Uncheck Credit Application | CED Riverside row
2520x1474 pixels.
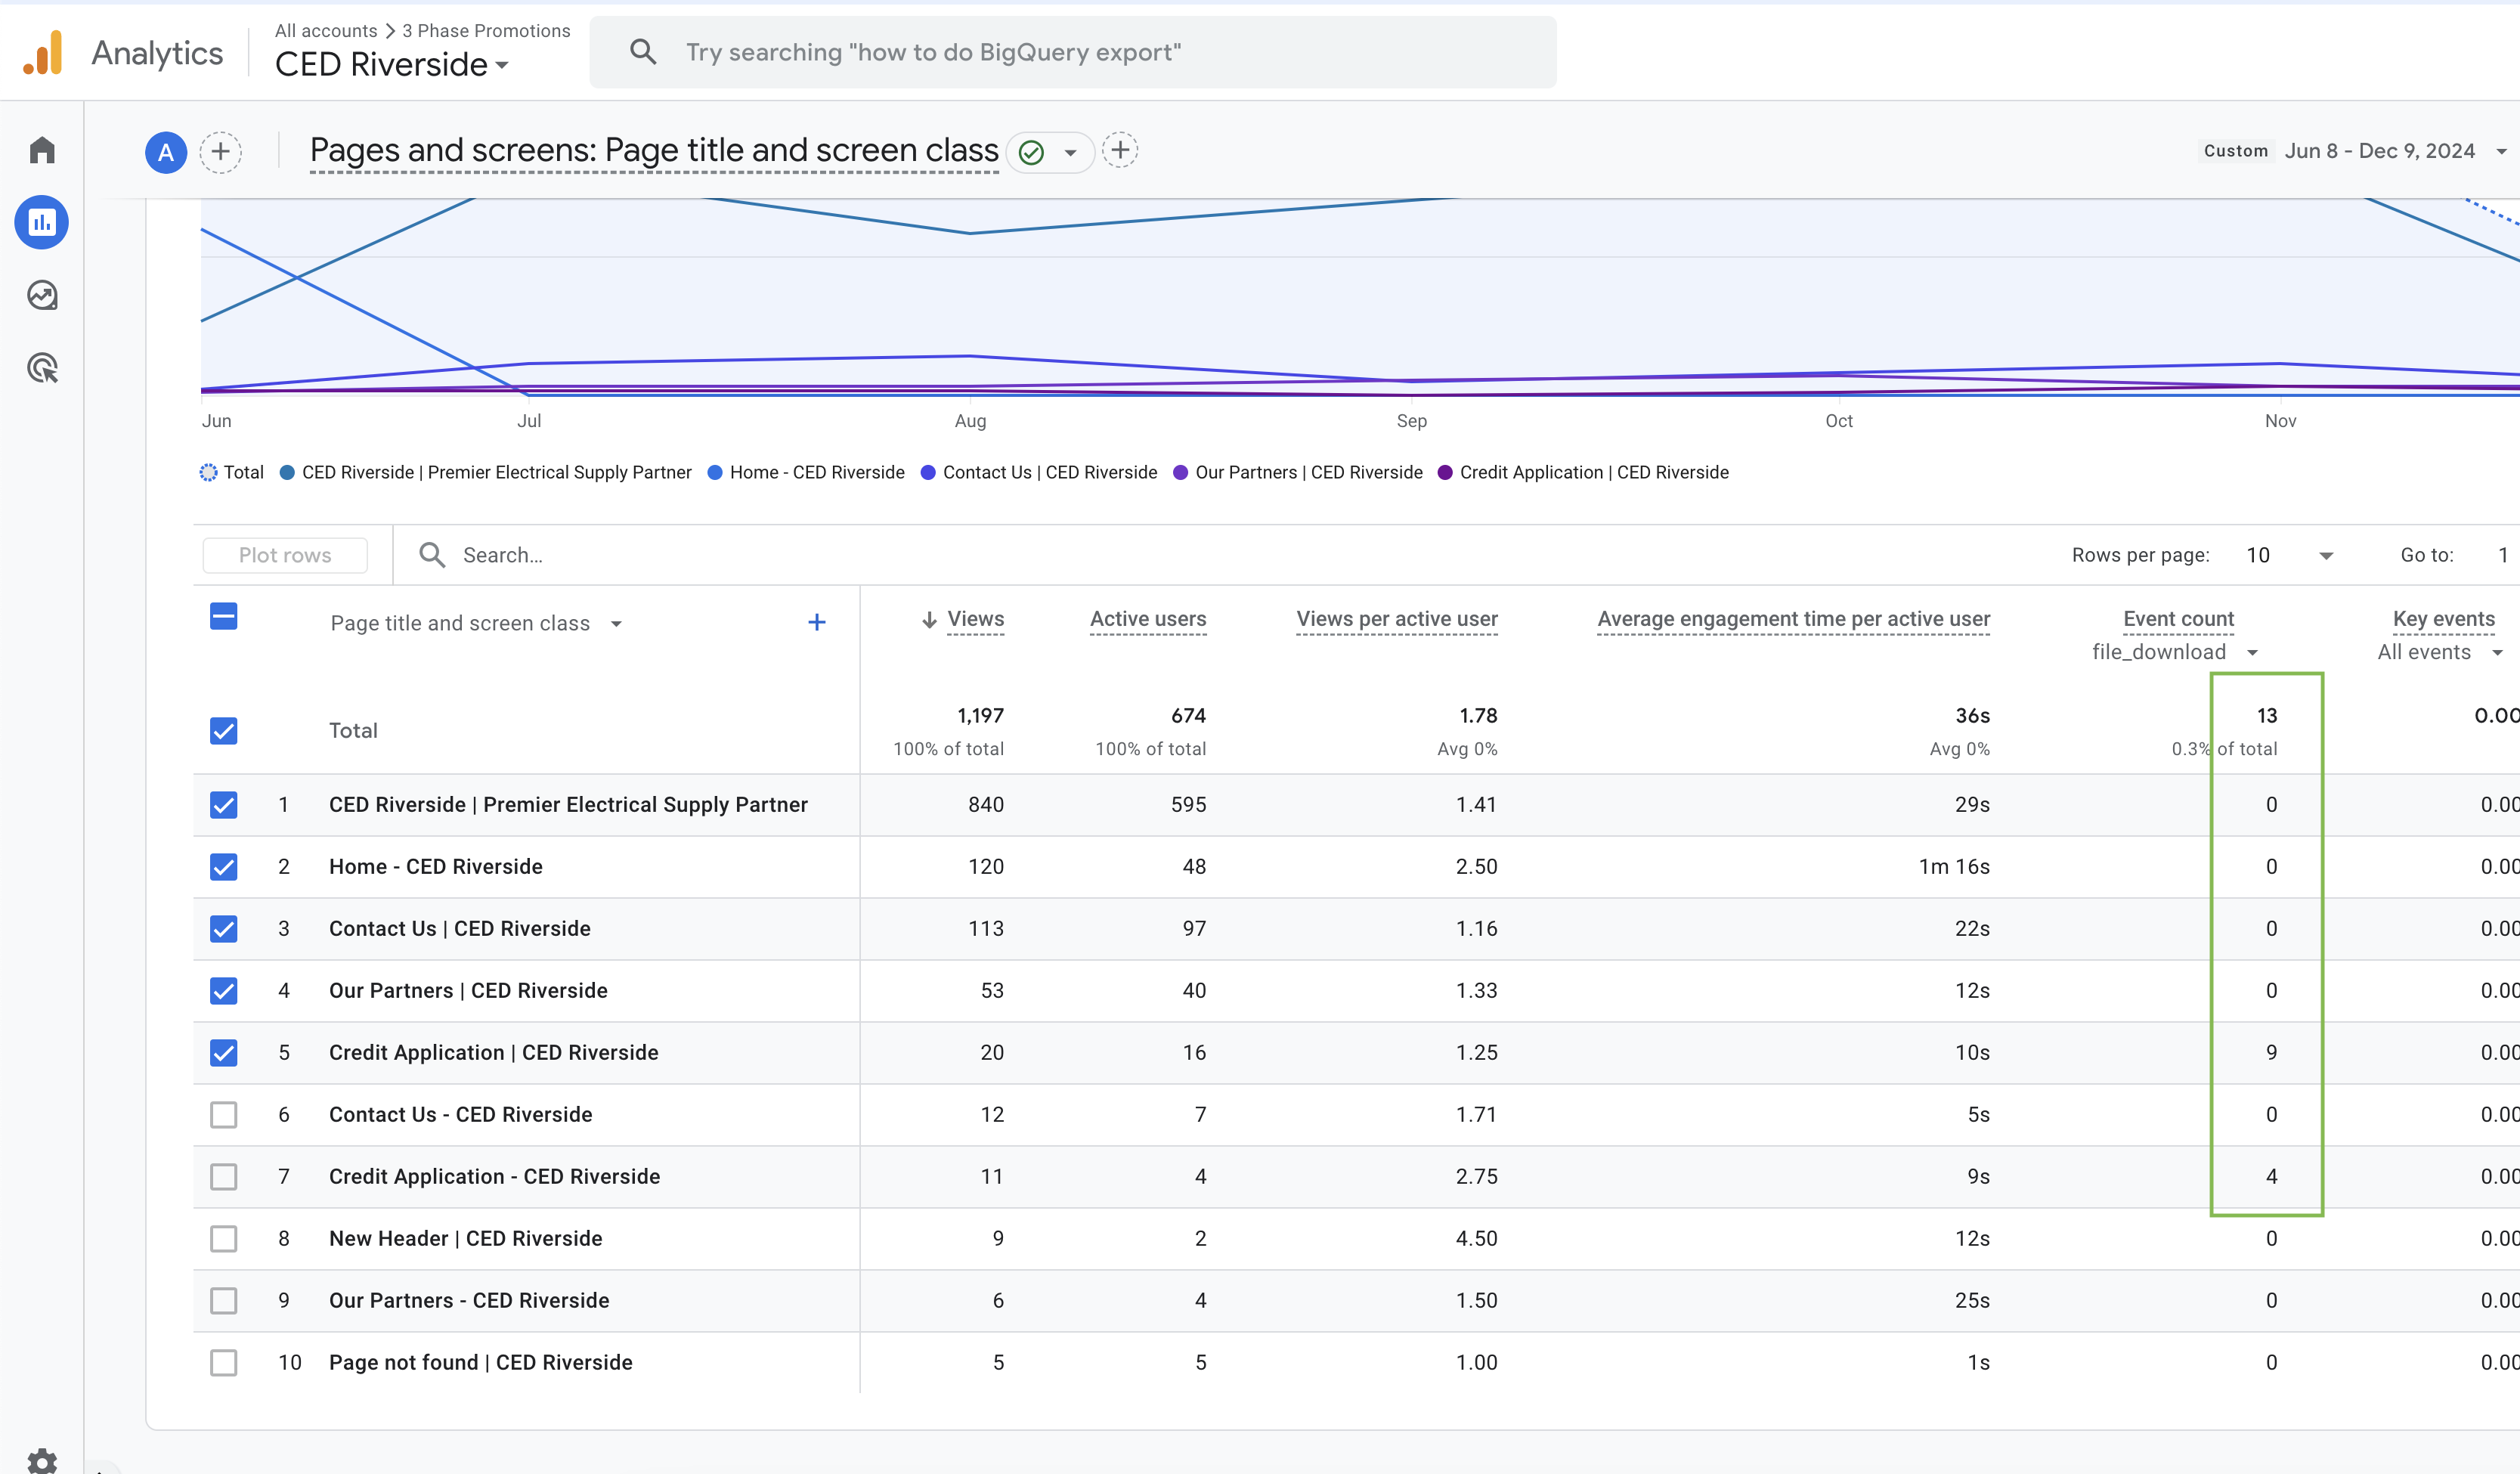[x=224, y=1053]
